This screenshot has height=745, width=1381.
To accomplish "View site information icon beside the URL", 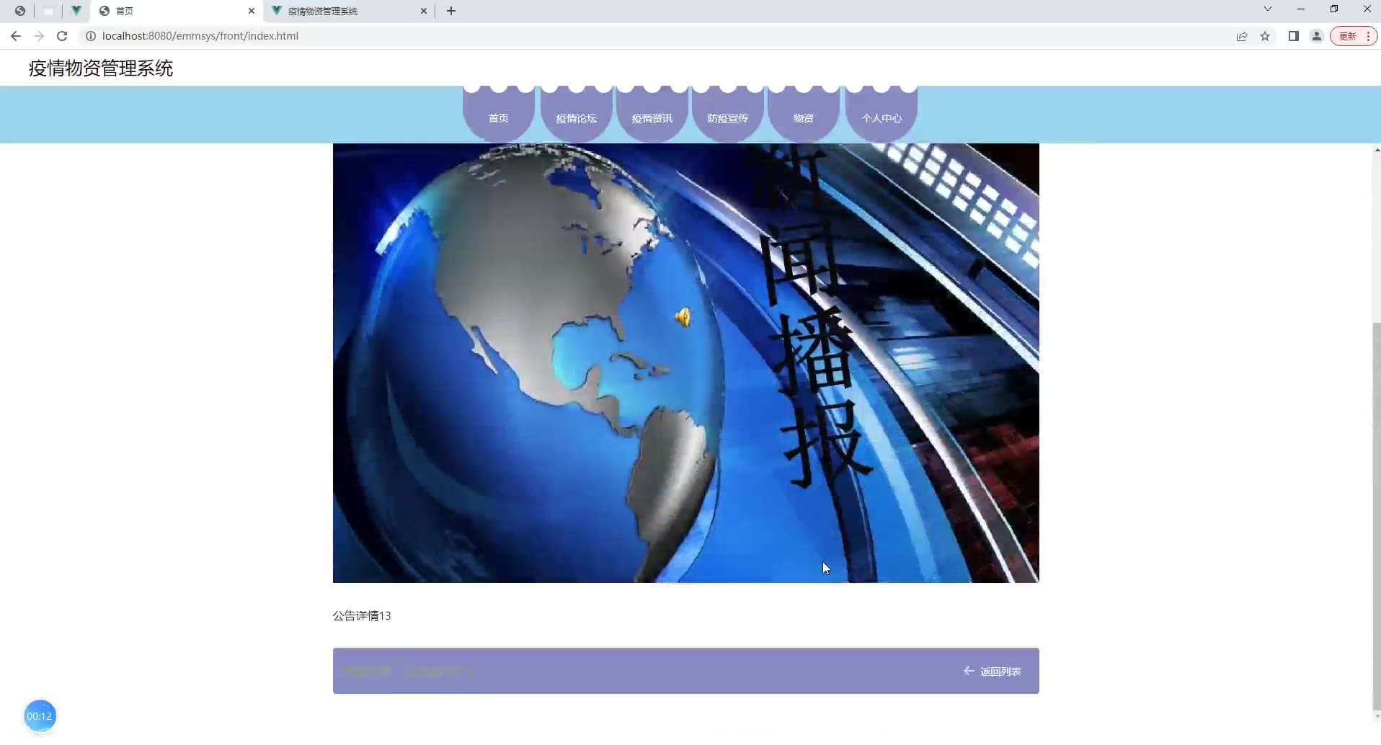I will click(x=91, y=36).
